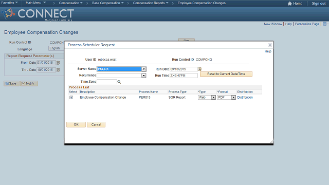Click Reset to Current Date/Time button
The image size is (329, 185).
(226, 74)
